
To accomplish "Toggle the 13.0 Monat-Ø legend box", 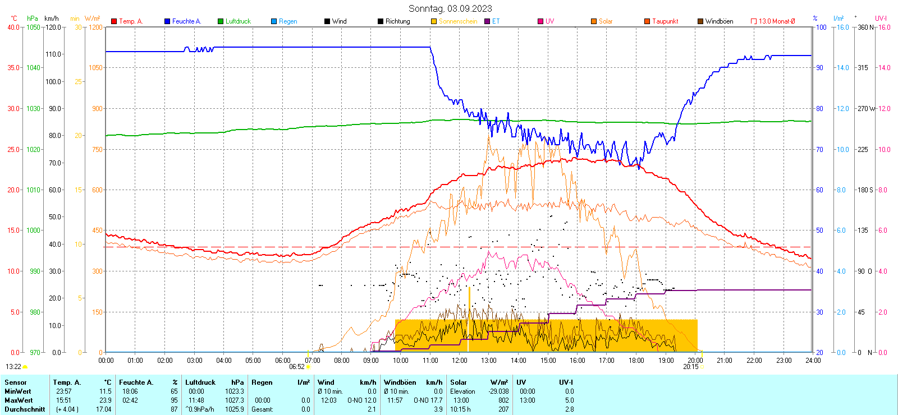I will click(x=754, y=21).
